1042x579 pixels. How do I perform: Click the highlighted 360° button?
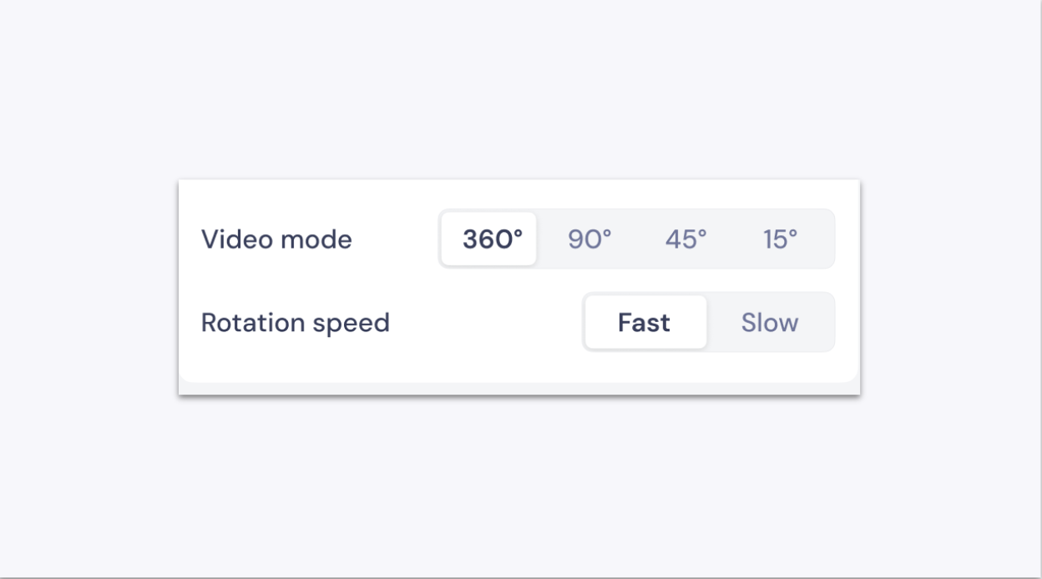point(489,239)
